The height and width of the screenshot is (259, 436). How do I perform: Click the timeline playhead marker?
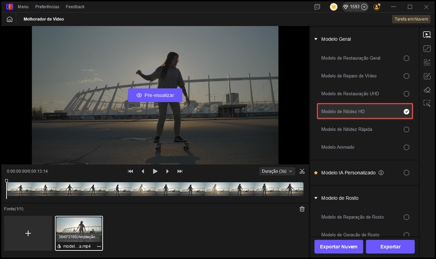(7, 182)
